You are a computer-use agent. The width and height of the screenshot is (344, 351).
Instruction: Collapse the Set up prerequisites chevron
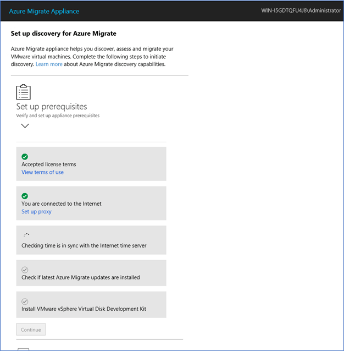pyautogui.click(x=25, y=125)
